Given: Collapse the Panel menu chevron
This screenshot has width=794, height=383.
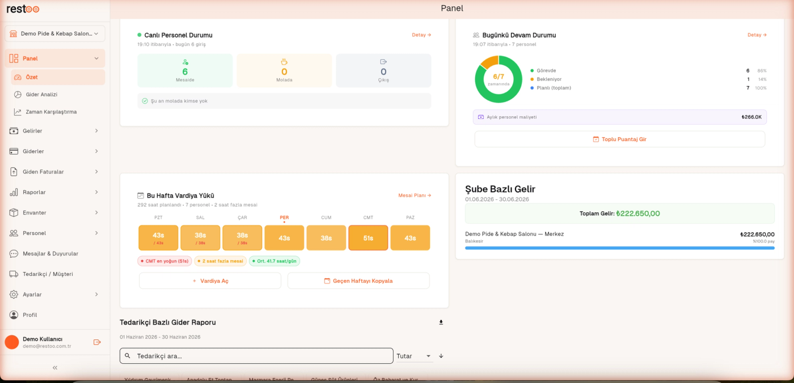Looking at the screenshot, I should tap(96, 58).
